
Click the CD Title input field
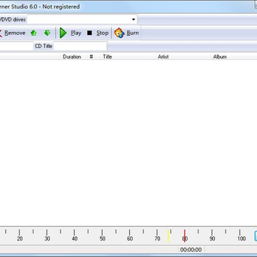(80, 46)
